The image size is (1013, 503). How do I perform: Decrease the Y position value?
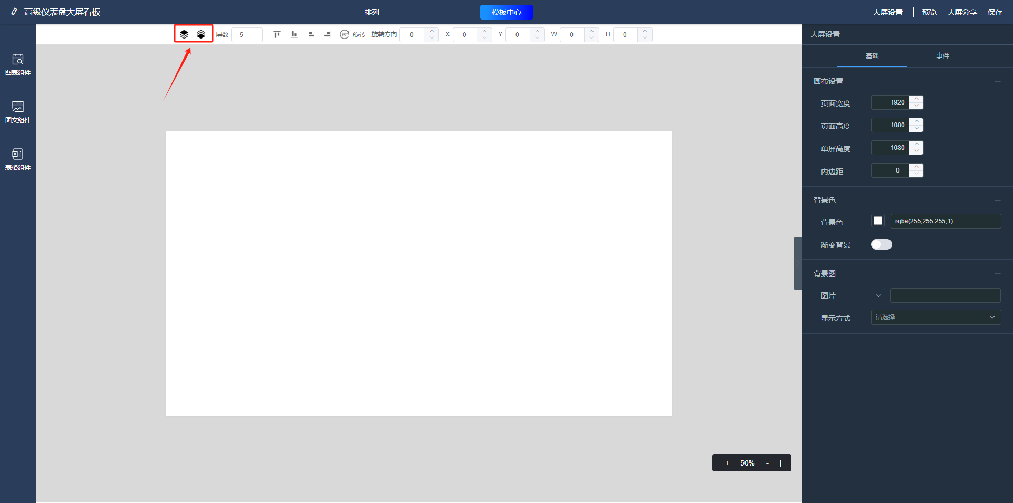tap(537, 38)
